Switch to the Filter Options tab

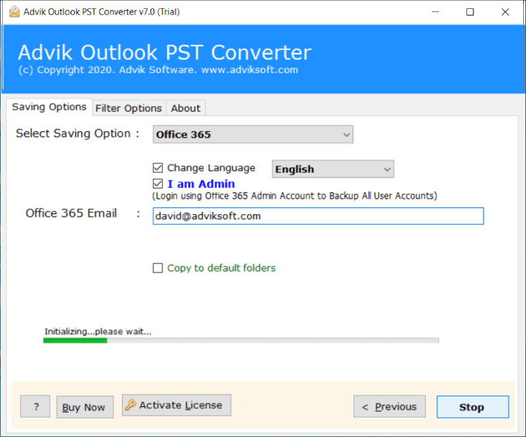tap(128, 108)
